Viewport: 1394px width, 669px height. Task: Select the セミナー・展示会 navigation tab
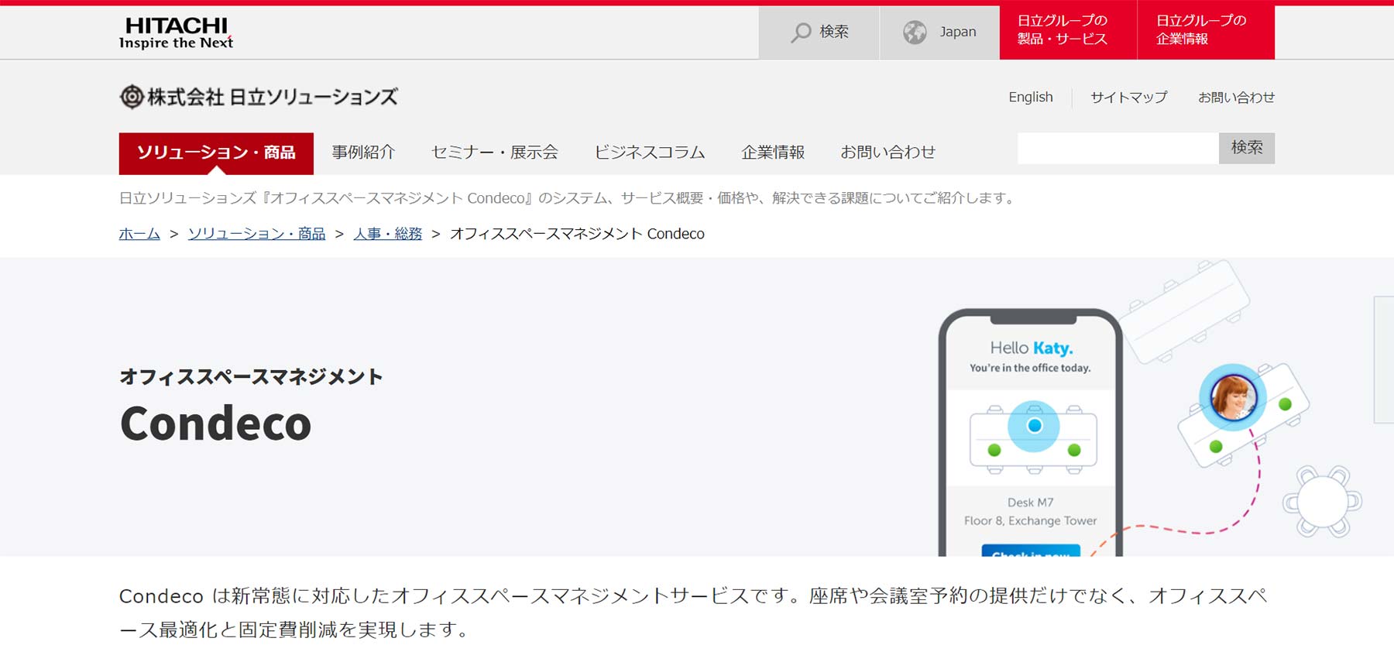(x=494, y=153)
